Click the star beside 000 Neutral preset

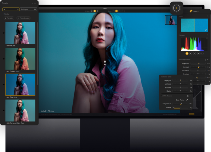pyautogui.click(x=4, y=33)
